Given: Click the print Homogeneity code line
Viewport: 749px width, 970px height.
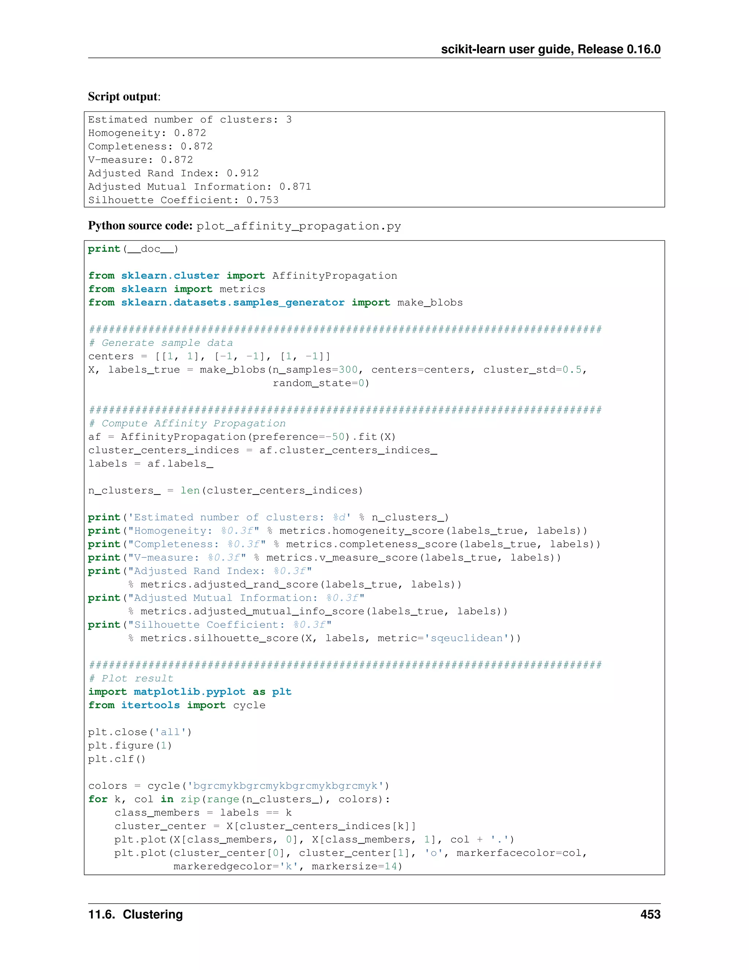Looking at the screenshot, I should pyautogui.click(x=338, y=530).
